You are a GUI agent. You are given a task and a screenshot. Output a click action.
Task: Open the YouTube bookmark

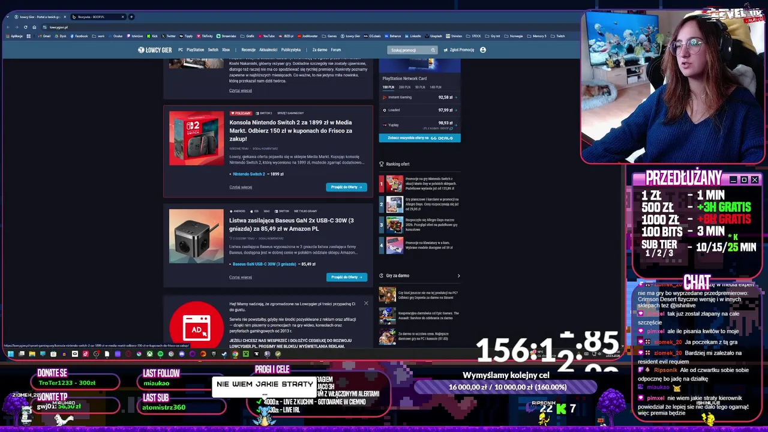click(x=266, y=36)
